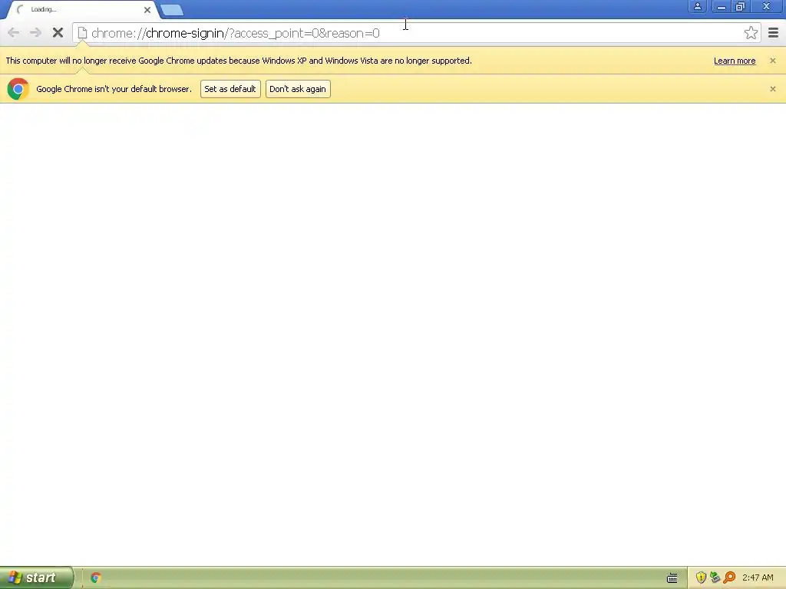Click Chrome icon in taskbar
Image resolution: width=786 pixels, height=589 pixels.
(x=96, y=577)
